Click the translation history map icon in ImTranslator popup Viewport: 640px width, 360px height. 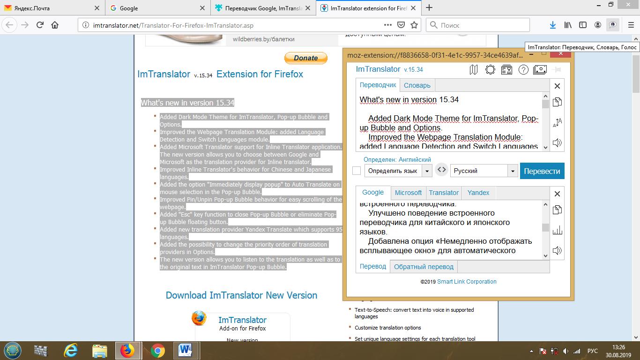[474, 70]
